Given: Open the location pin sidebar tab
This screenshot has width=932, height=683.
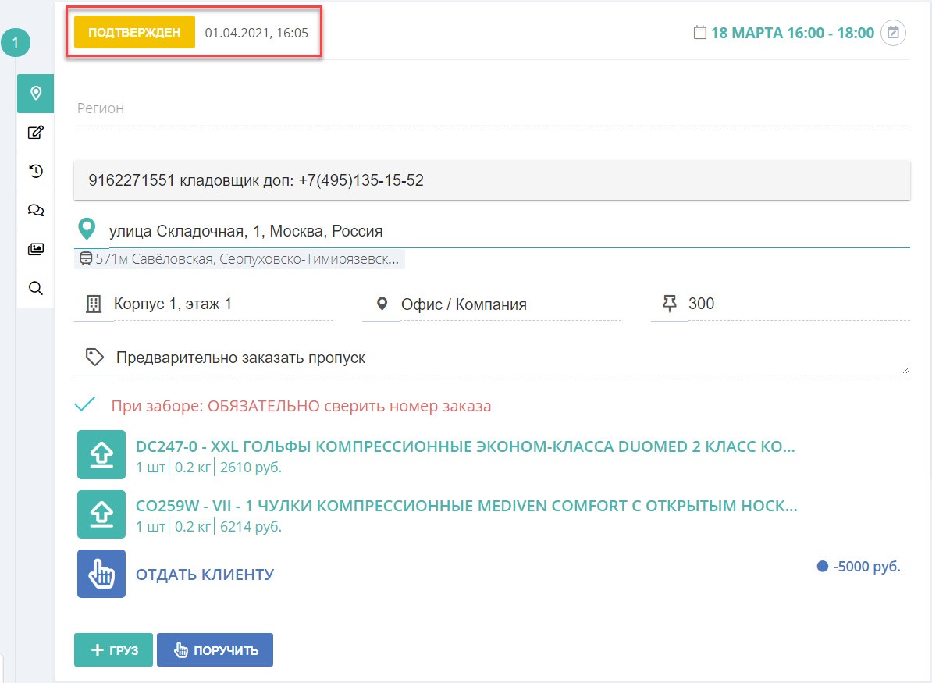Looking at the screenshot, I should pos(36,94).
